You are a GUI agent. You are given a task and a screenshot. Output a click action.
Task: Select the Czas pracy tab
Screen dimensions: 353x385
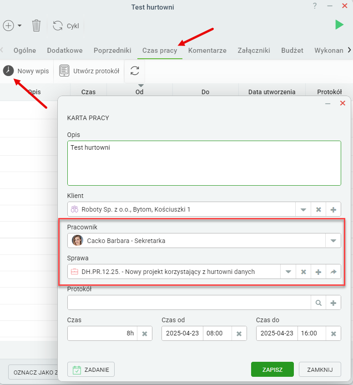(x=160, y=51)
